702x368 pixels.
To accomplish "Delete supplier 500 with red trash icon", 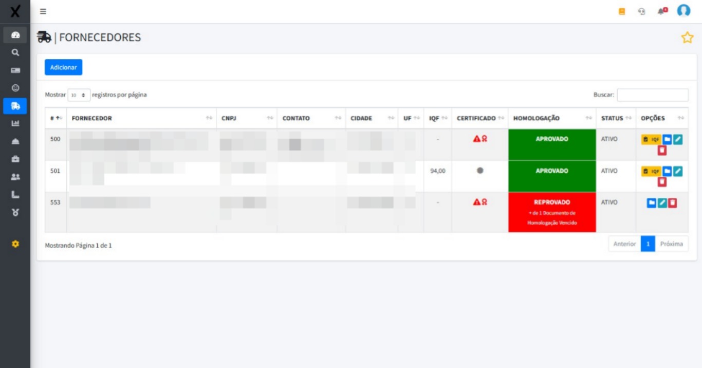I will (x=662, y=150).
